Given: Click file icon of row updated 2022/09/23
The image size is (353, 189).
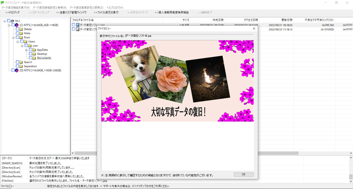Looking at the screenshot, I should point(78,29).
